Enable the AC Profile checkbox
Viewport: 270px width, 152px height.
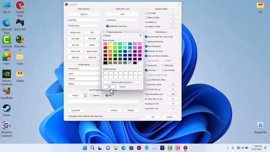(146, 13)
